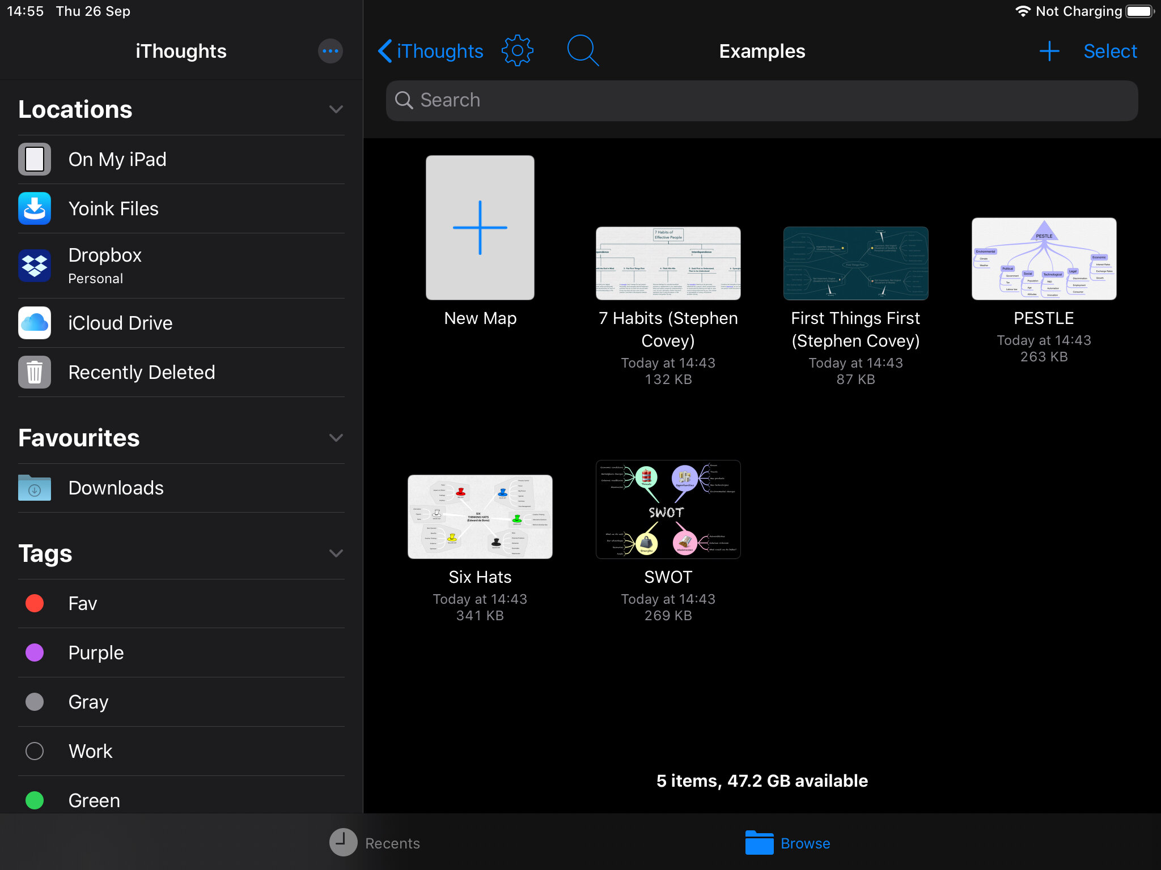The image size is (1161, 870).
Task: Open the Recently Deleted trash icon
Action: tap(35, 372)
